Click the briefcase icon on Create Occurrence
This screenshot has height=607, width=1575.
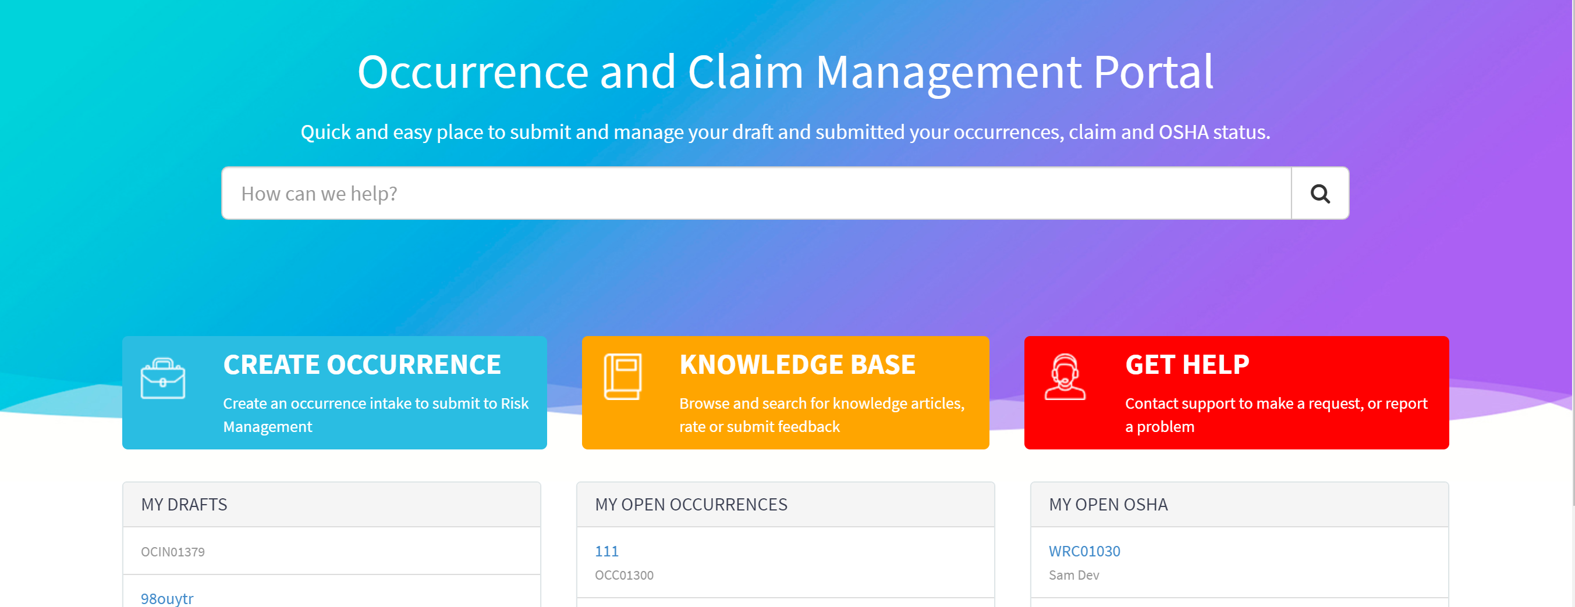pos(162,379)
